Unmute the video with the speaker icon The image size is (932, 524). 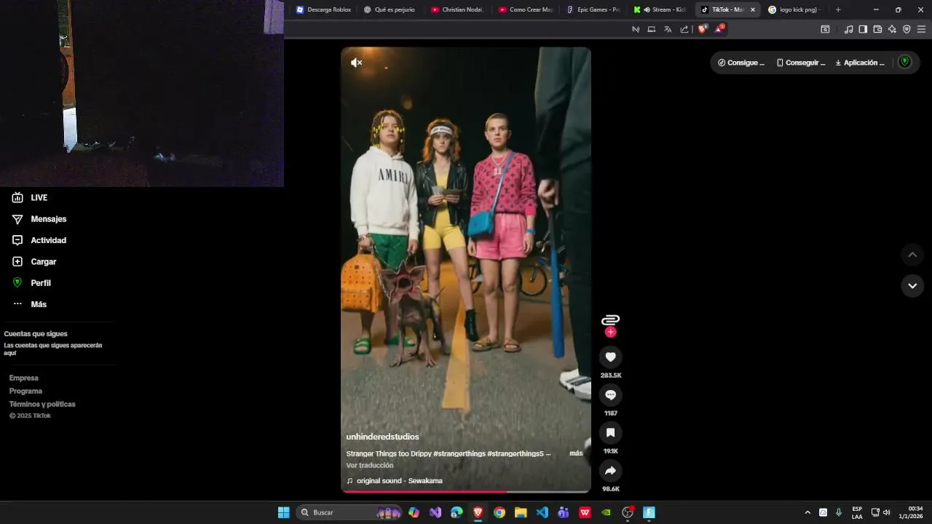point(356,63)
